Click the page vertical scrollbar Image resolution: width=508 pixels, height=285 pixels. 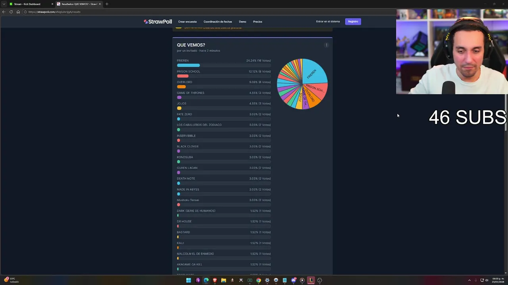(x=506, y=113)
